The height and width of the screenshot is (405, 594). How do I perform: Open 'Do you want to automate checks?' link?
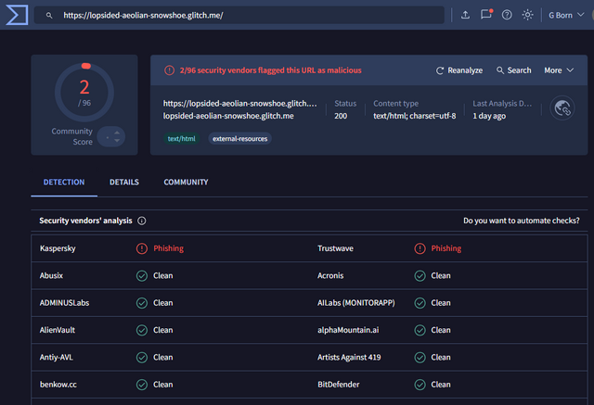pos(522,221)
